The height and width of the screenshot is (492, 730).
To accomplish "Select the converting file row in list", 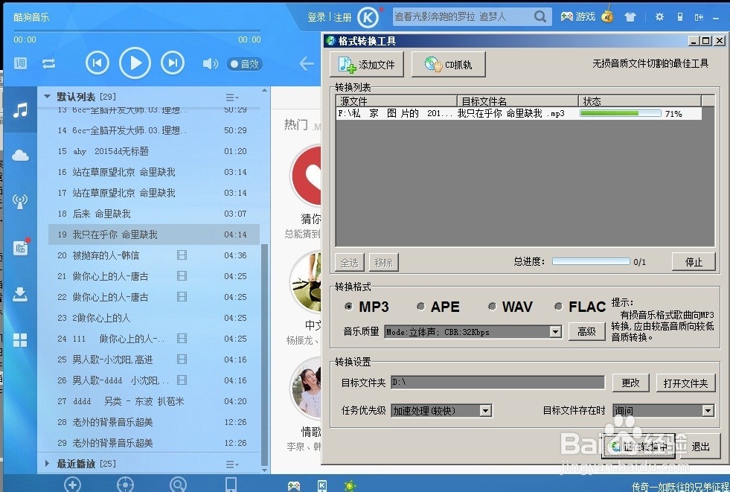I will pos(519,113).
